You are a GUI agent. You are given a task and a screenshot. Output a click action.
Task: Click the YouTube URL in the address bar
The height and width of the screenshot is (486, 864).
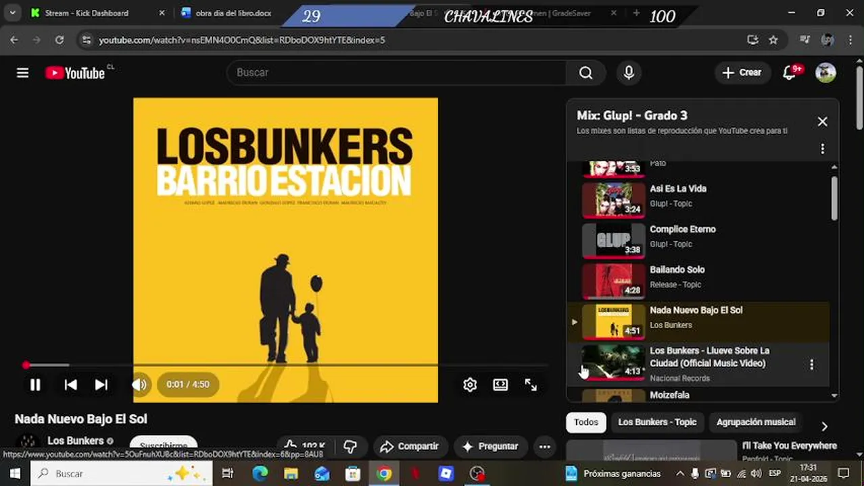point(242,40)
